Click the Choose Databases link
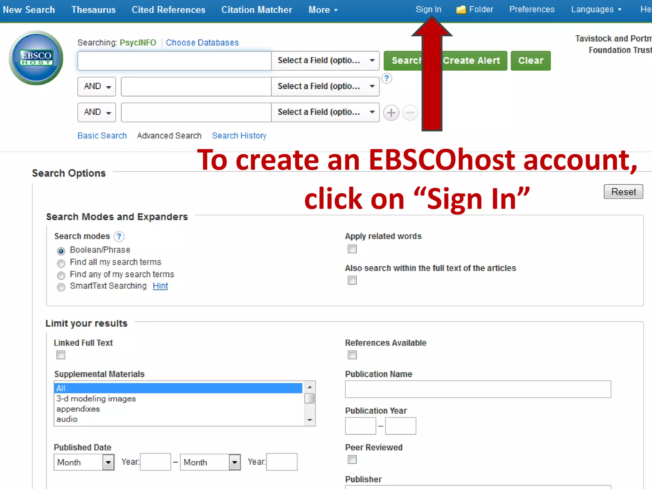The image size is (652, 489). click(x=202, y=43)
